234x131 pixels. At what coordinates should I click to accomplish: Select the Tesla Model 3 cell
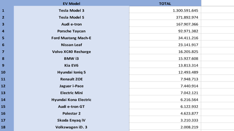(71, 11)
